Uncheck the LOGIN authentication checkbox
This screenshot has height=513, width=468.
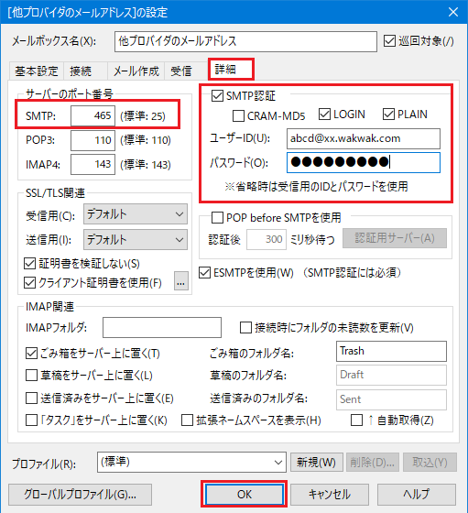[324, 115]
